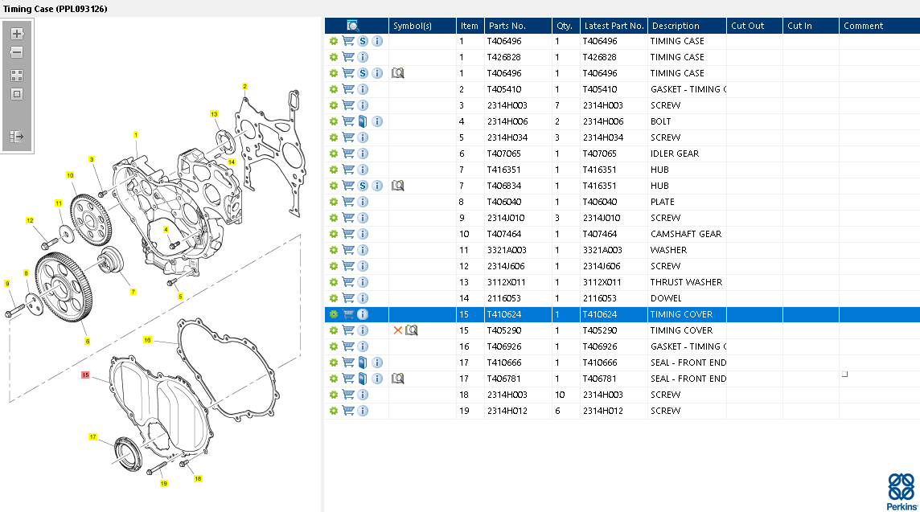Image resolution: width=920 pixels, height=512 pixels.
Task: Click the S icon in T406834 HUB row
Action: [363, 186]
